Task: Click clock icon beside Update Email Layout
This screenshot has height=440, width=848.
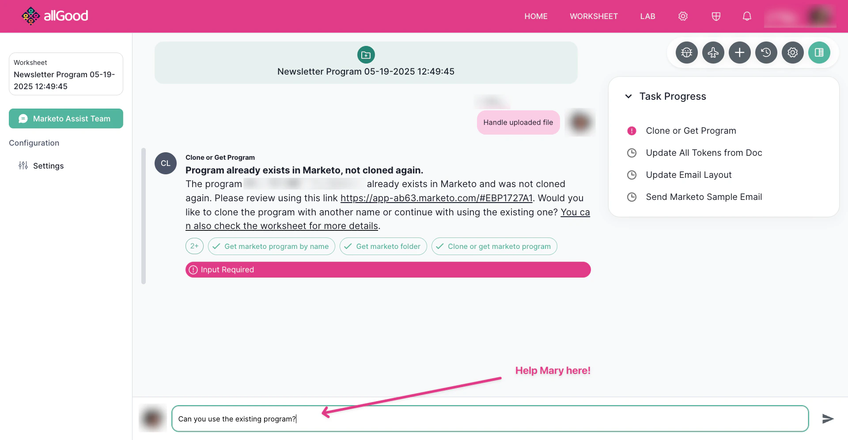Action: coord(632,175)
